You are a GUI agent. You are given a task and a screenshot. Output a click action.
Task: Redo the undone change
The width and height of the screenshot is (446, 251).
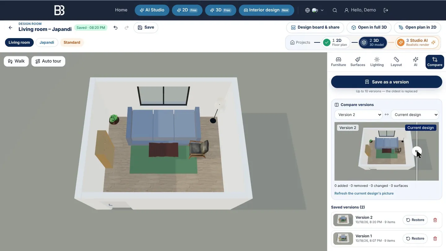pyautogui.click(x=127, y=28)
